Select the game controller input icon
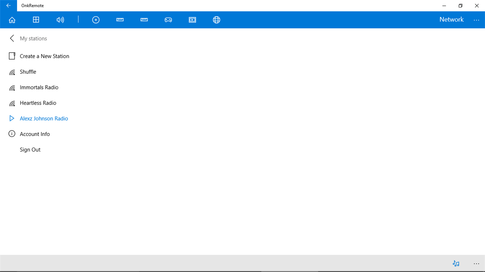 (168, 20)
